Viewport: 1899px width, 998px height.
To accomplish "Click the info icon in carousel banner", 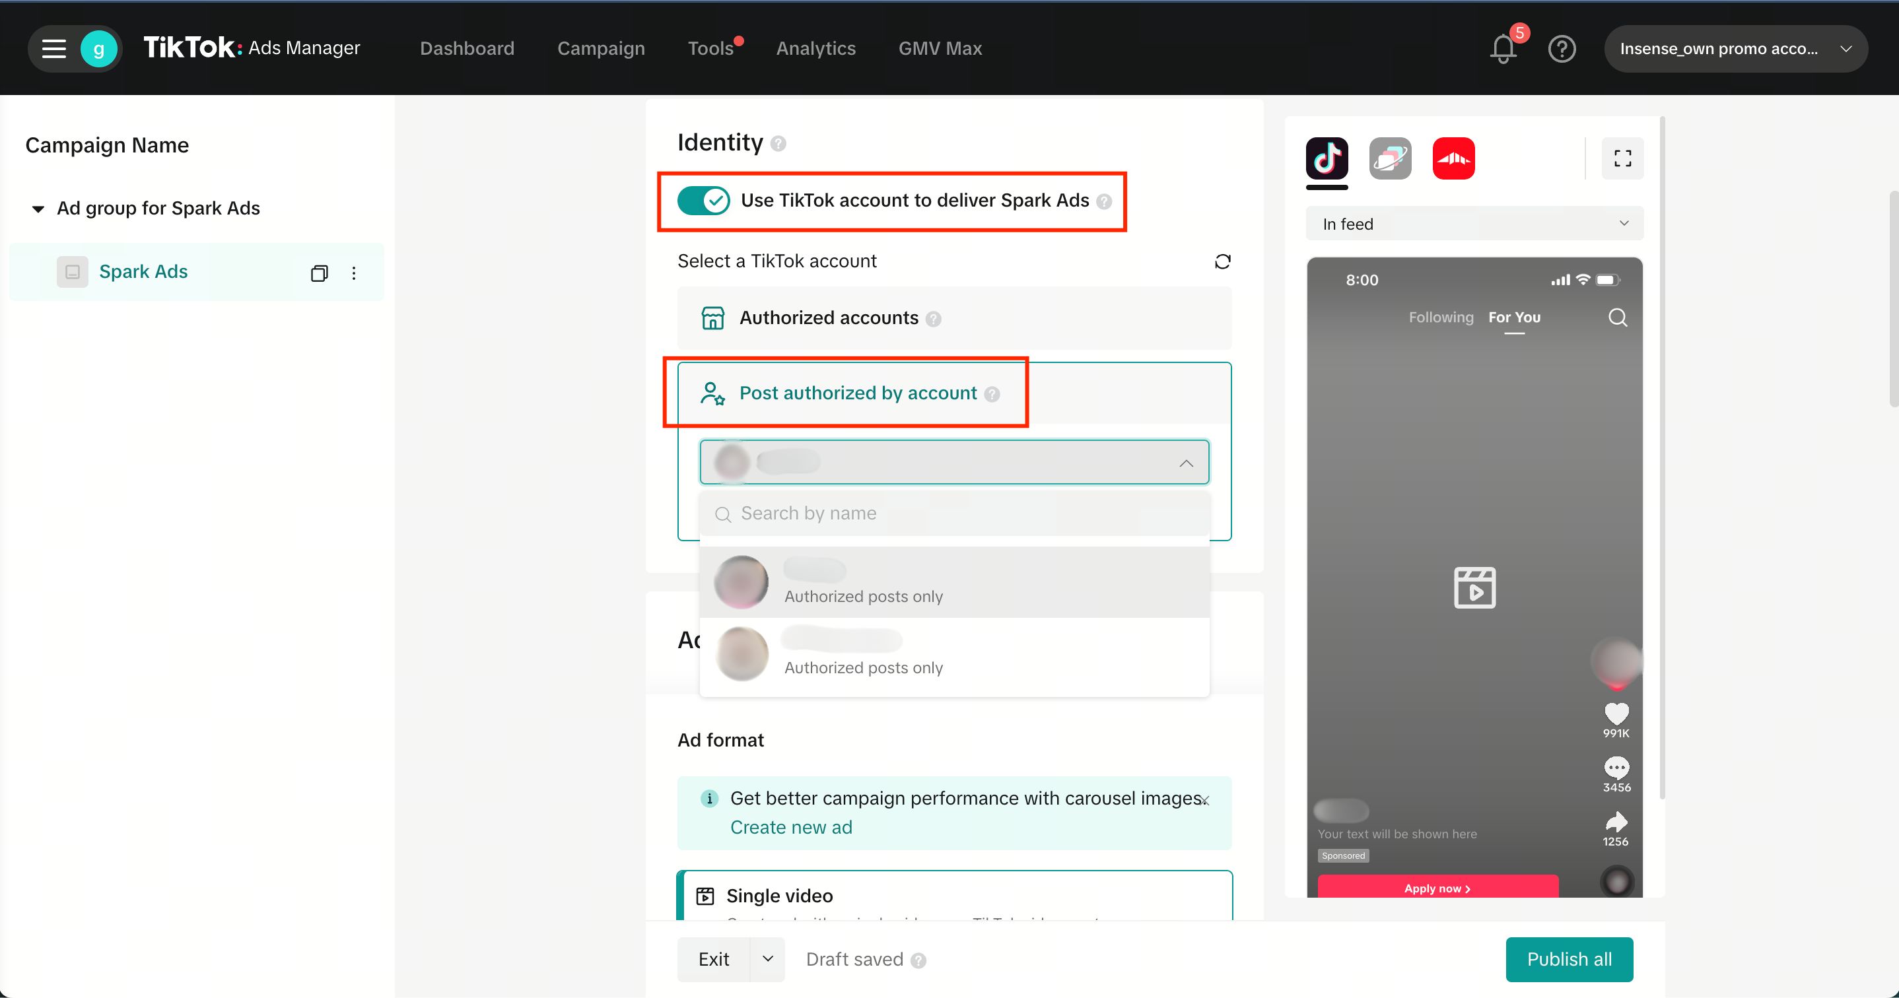I will pos(709,798).
